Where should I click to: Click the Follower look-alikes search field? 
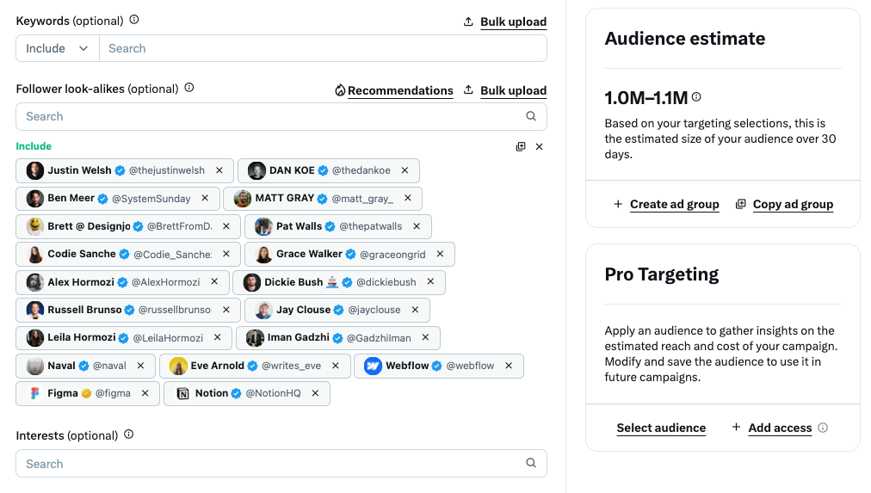pyautogui.click(x=281, y=117)
